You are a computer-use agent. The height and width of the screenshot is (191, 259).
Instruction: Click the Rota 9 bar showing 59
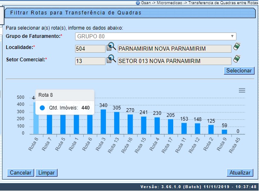225,132
